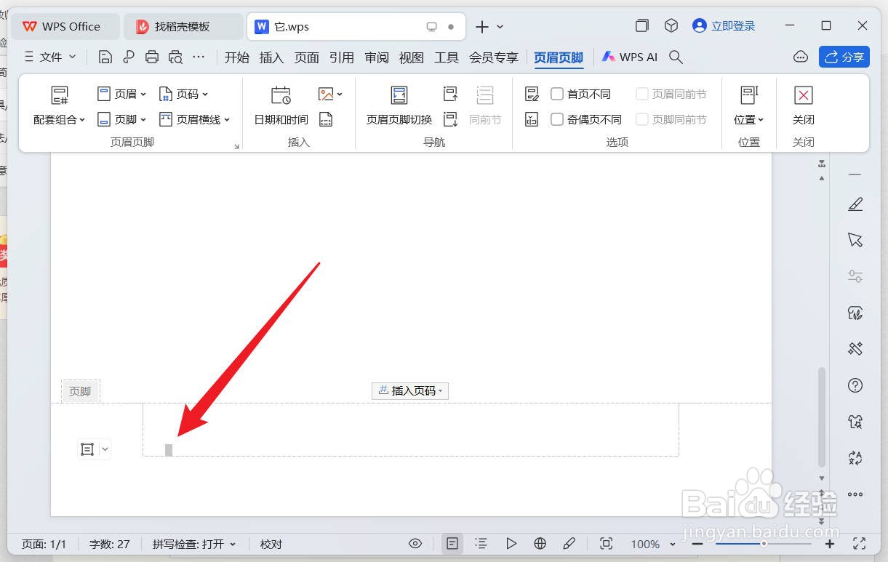Activate the annotation pen in the right sidebar
The width and height of the screenshot is (888, 562).
855,204
